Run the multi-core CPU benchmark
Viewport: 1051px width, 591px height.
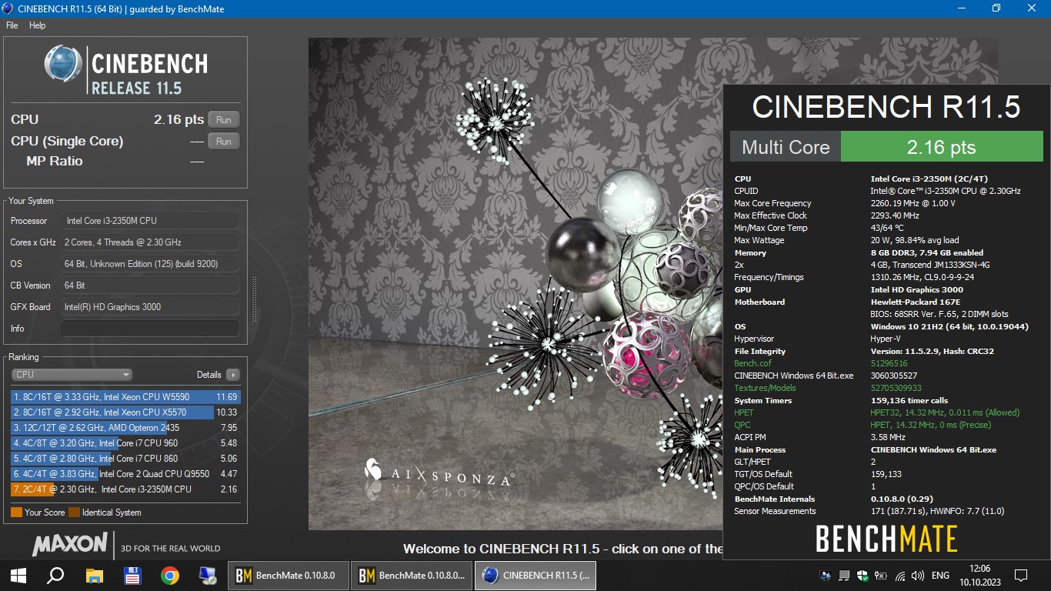coord(224,119)
